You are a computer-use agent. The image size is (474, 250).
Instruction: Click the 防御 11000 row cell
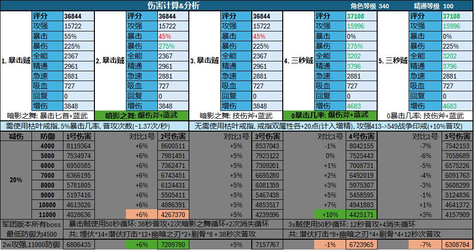(48, 215)
